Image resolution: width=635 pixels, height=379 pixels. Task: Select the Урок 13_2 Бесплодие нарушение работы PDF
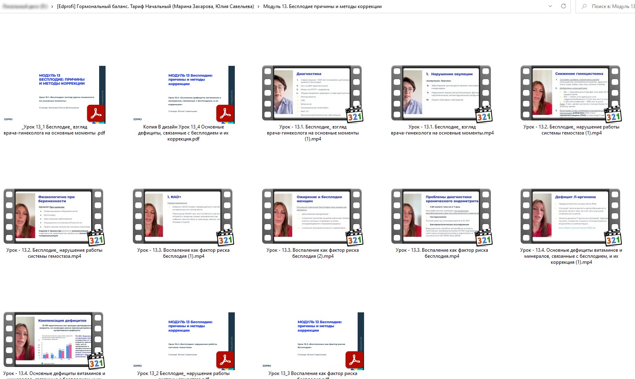[183, 341]
